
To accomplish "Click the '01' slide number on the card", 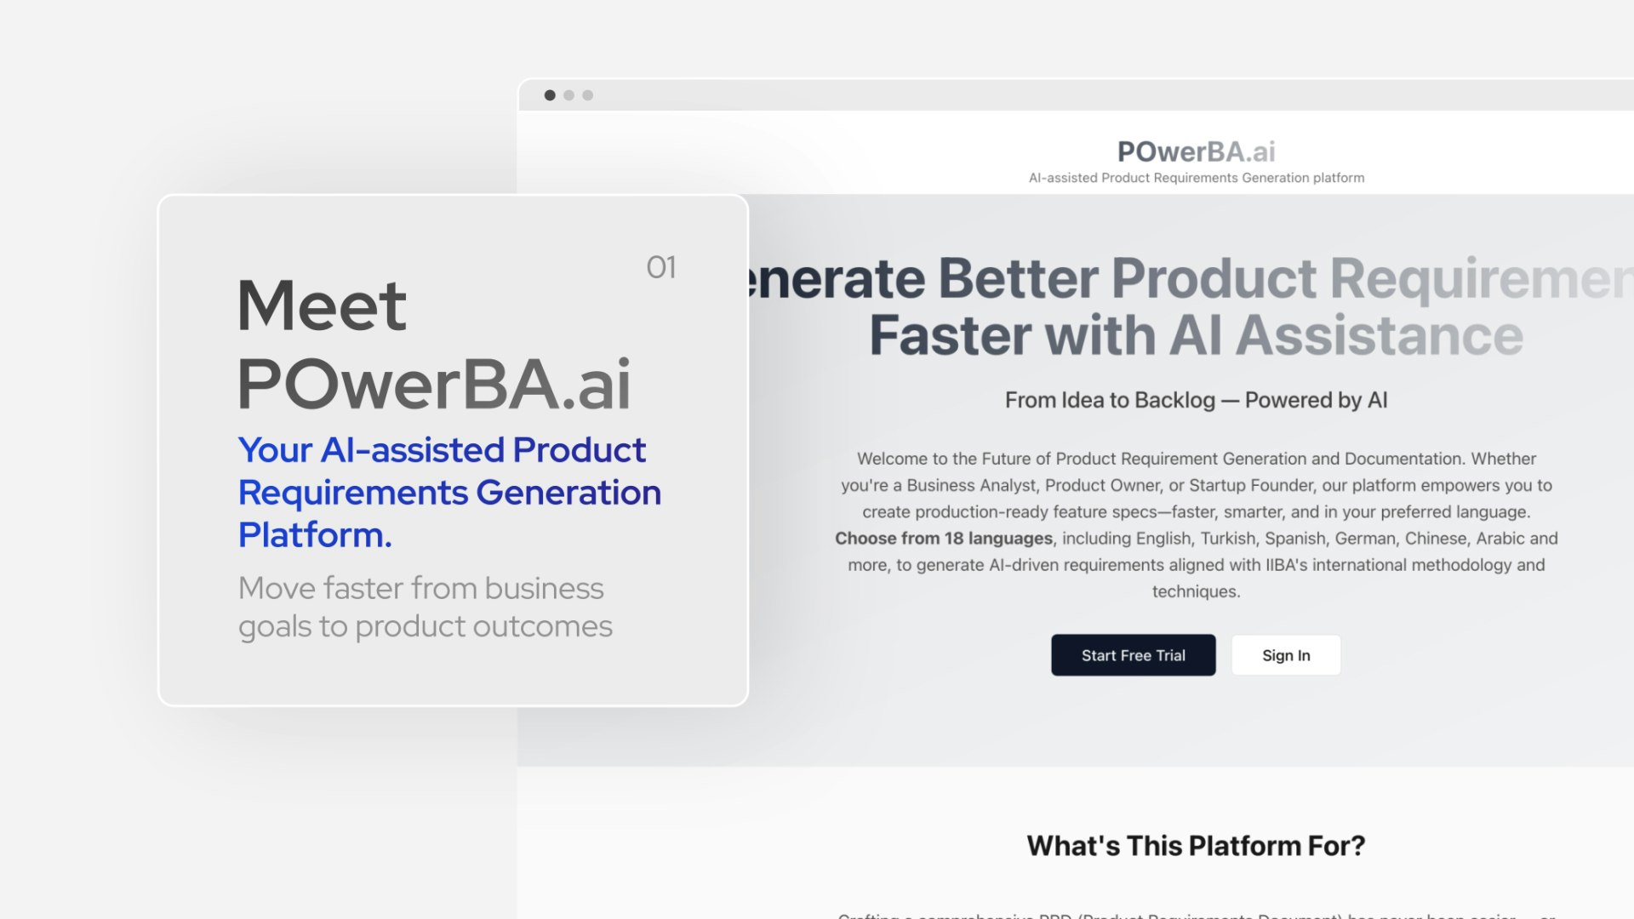I will pos(661,267).
